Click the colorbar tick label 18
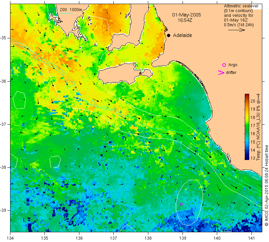Image resolution: width=269 pixels, height=242 pixels. click(253, 118)
